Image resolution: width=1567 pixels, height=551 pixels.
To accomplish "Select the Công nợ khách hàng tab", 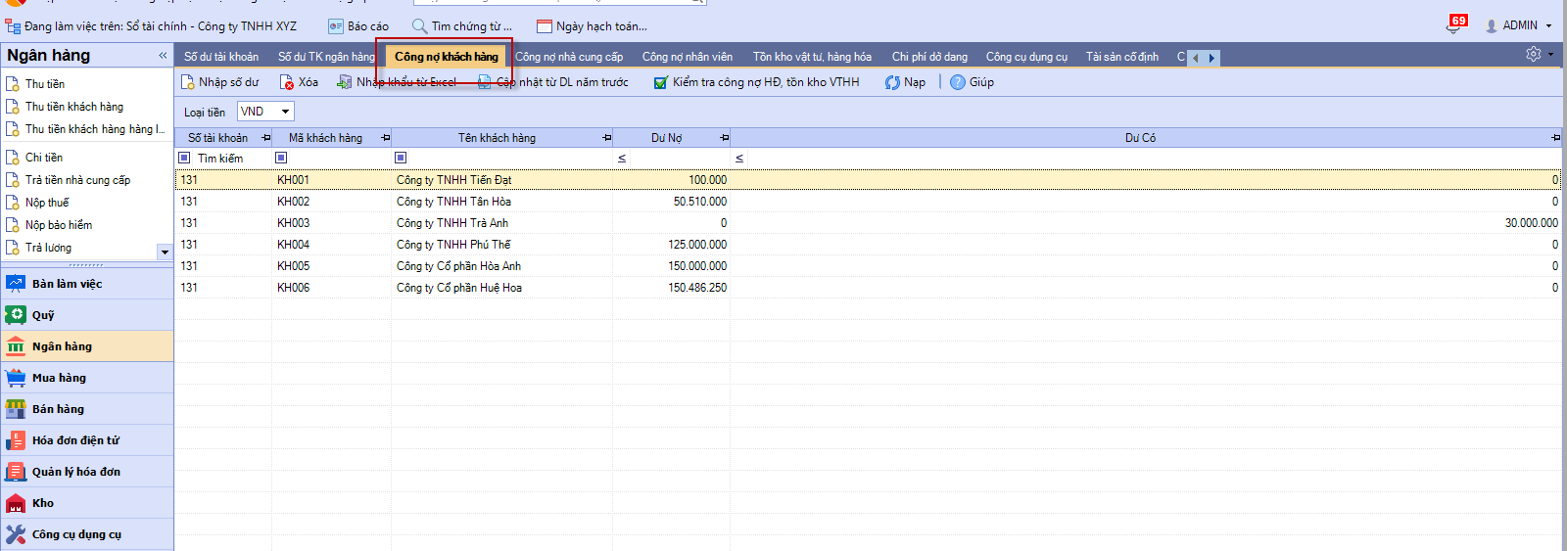I will [x=447, y=57].
